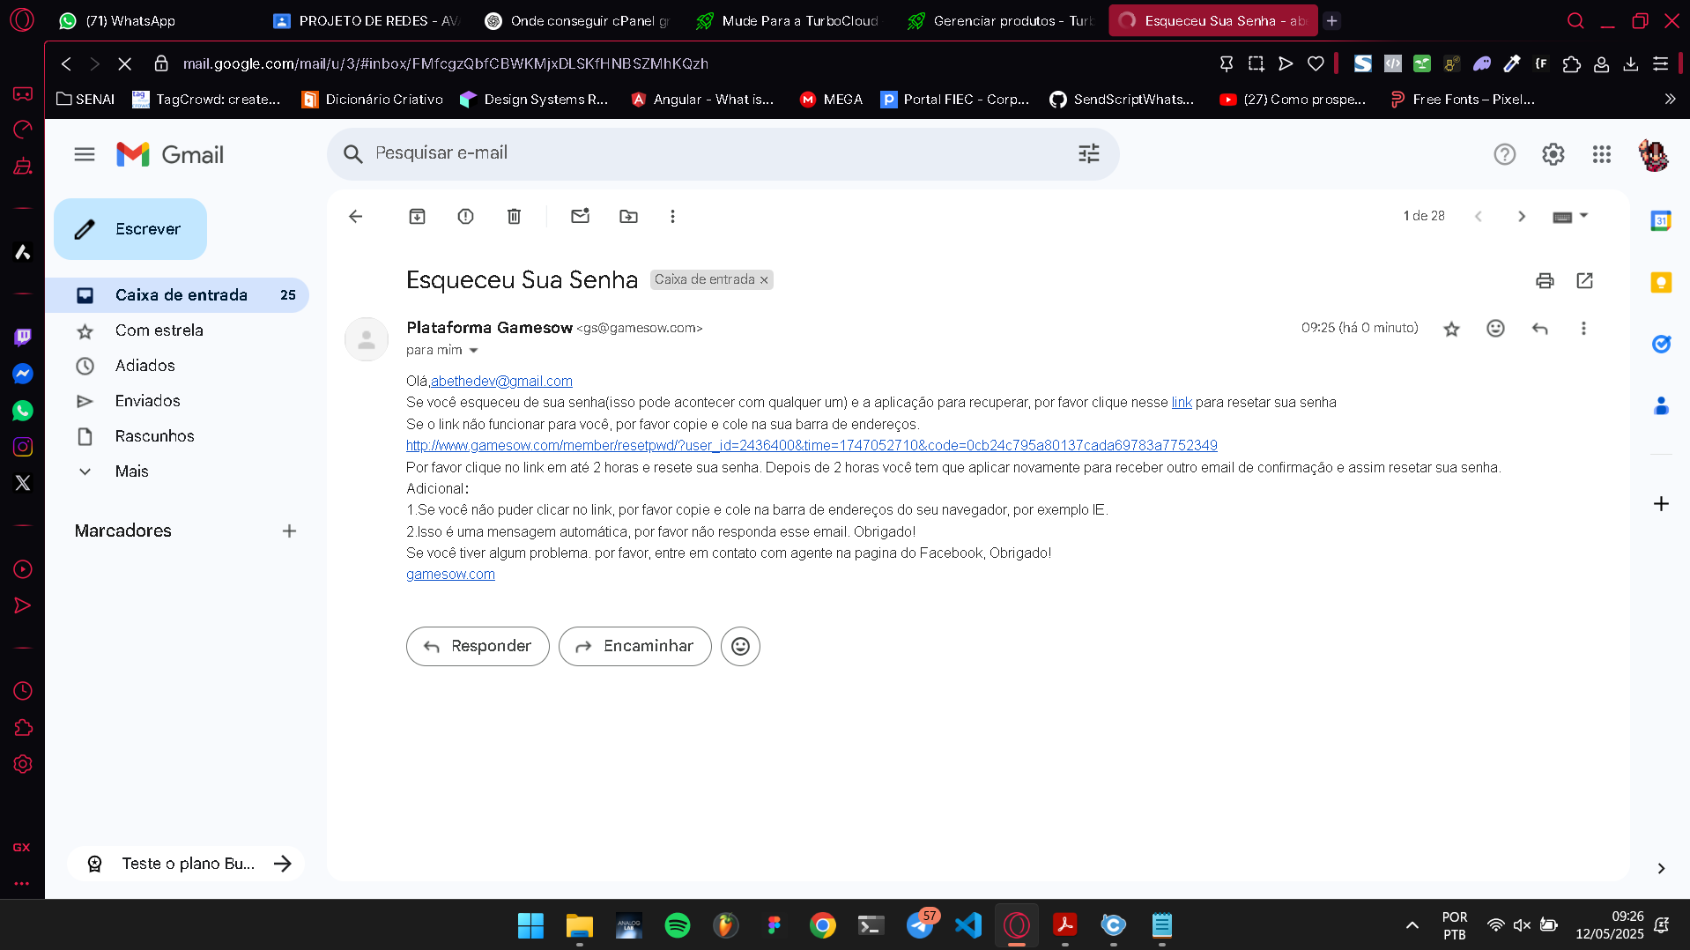1690x950 pixels.
Task: Open Google Keep side panel
Action: (1660, 282)
